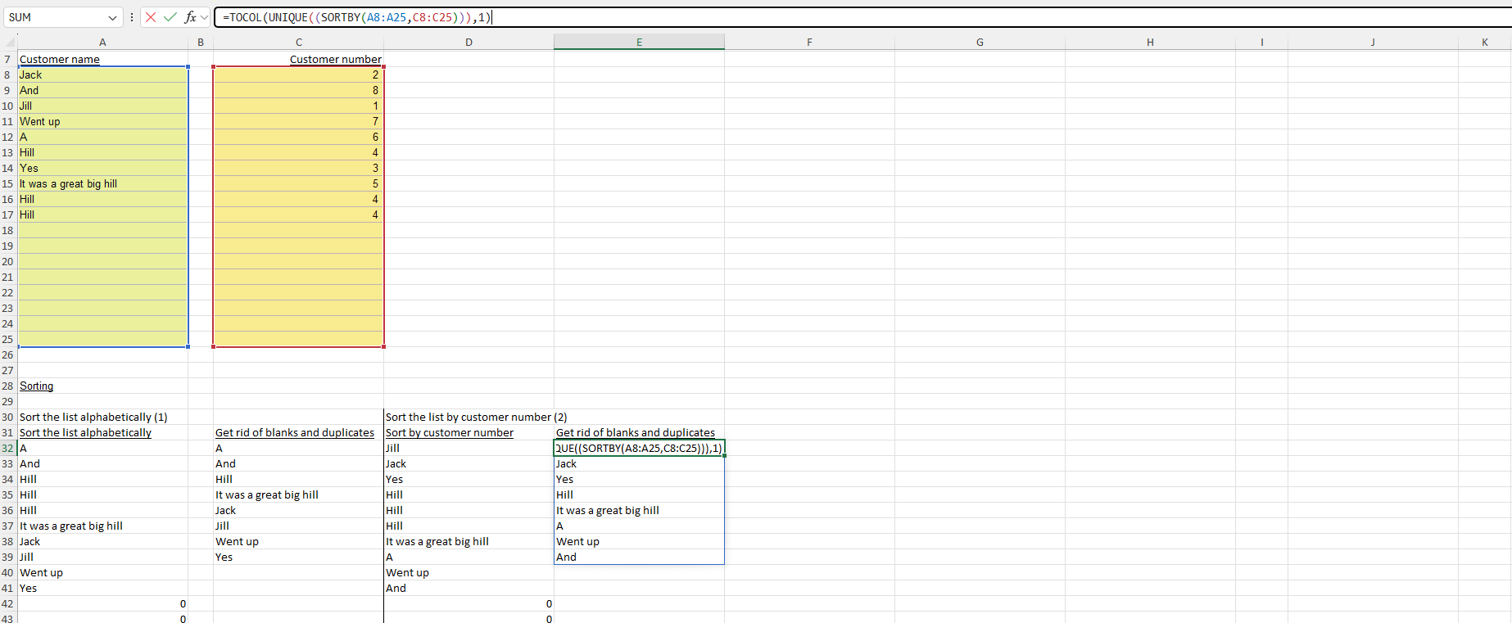Select column H header
1512x623 pixels.
pos(1150,42)
